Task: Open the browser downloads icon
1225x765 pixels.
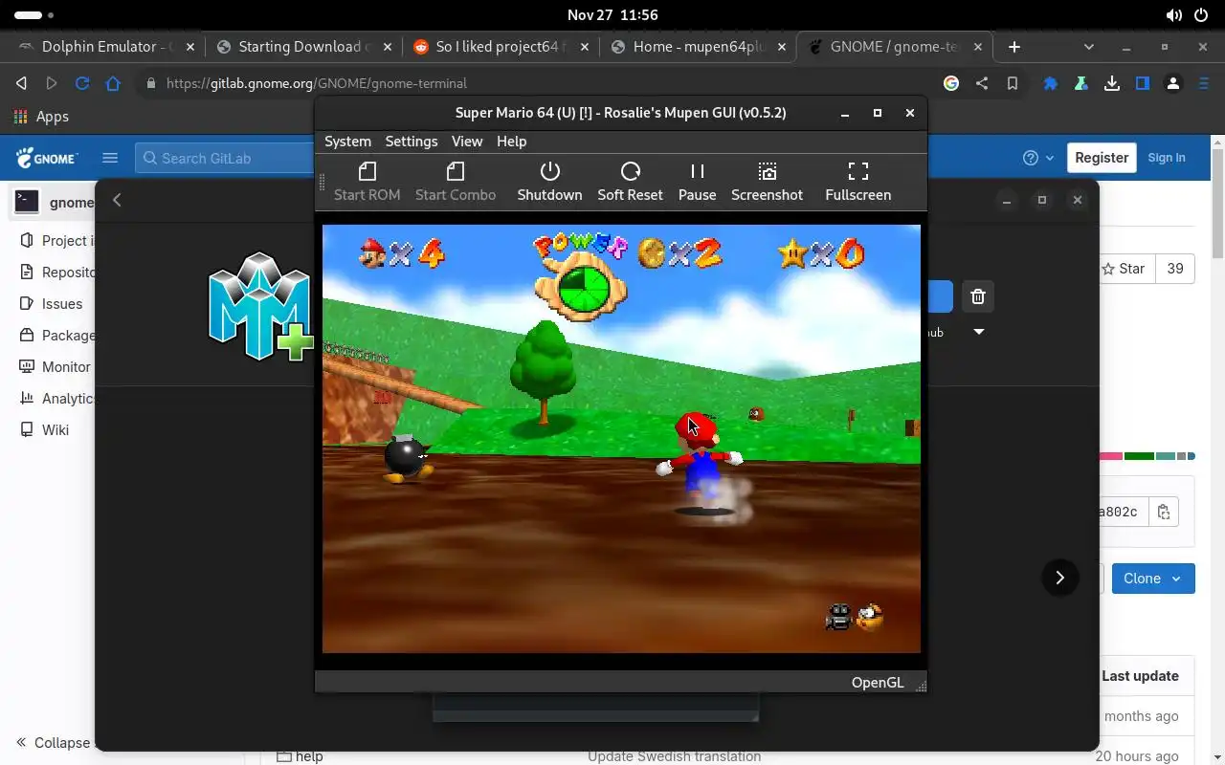Action: tap(1111, 83)
